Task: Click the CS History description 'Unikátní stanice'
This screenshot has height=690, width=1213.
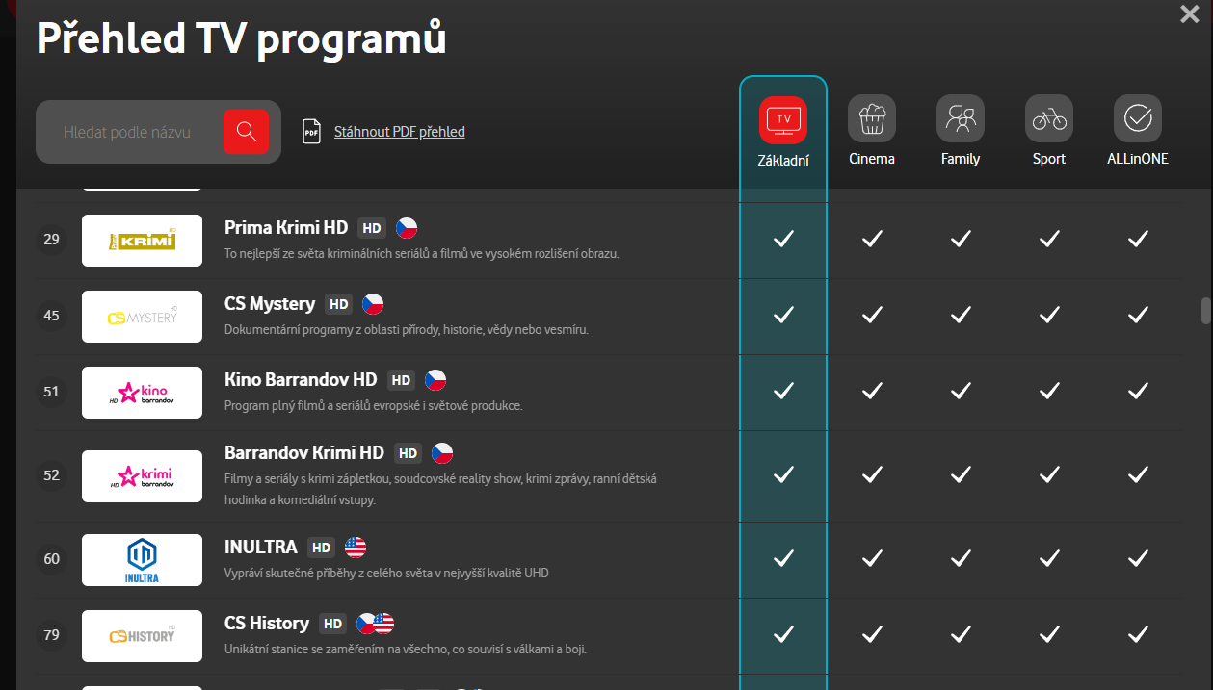Action: click(x=406, y=650)
